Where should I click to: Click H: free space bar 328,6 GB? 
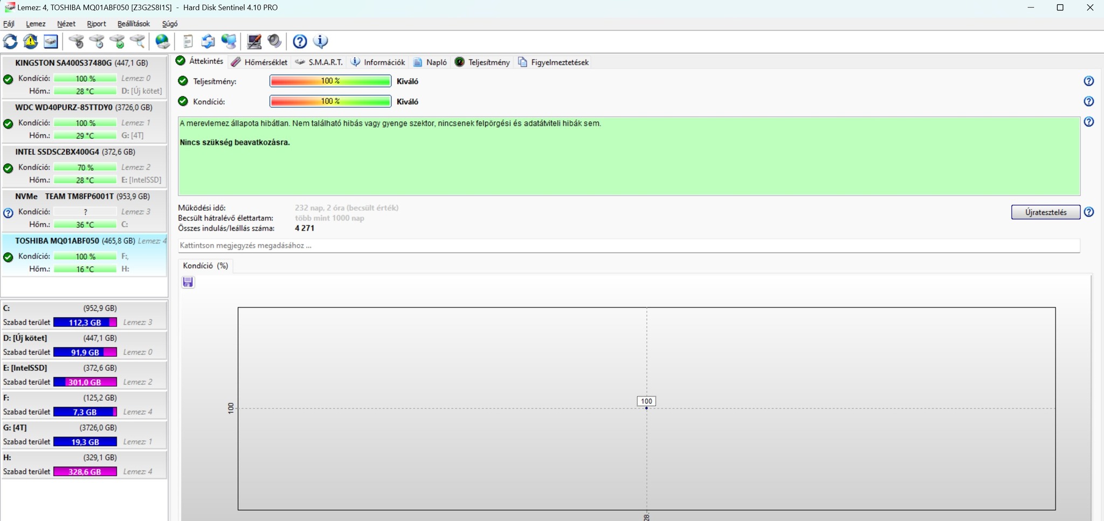tap(85, 471)
